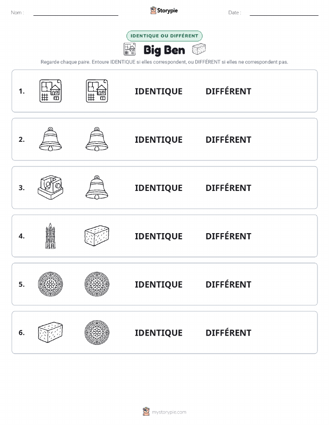Click the first blueprint image in row 1
The width and height of the screenshot is (329, 425).
(x=51, y=91)
